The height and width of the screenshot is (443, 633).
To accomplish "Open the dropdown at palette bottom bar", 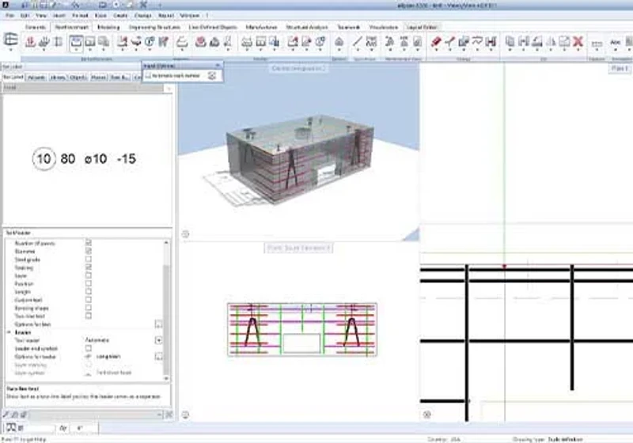I will [x=159, y=415].
